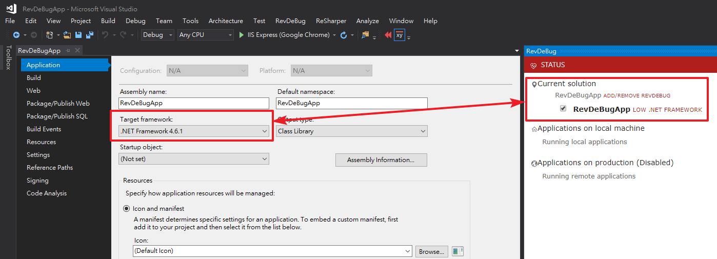Image resolution: width=717 pixels, height=259 pixels.
Task: Click the red RevDeBug rewind icon
Action: pos(388,35)
